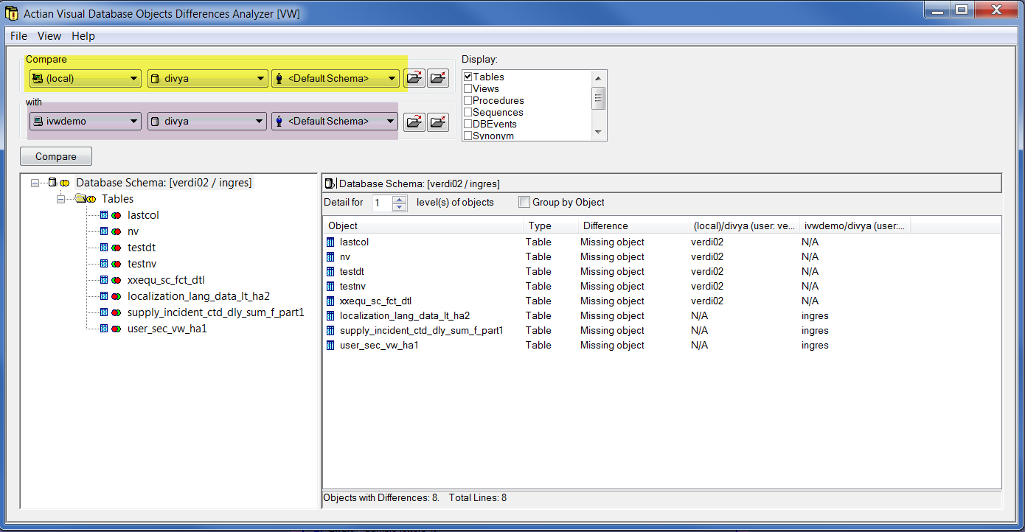This screenshot has height=532, width=1025.
Task: Open the Help menu
Action: [83, 36]
